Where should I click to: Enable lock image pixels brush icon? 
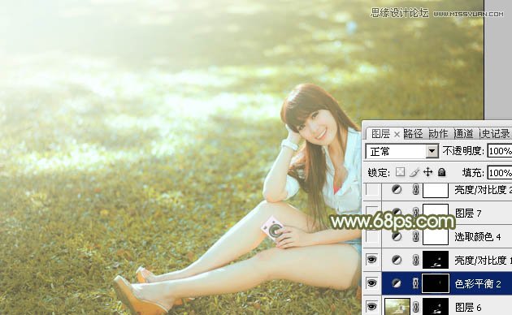(x=414, y=172)
